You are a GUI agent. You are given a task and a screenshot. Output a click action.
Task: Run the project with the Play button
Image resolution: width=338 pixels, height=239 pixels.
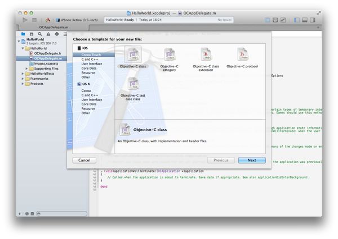pyautogui.click(x=25, y=20)
